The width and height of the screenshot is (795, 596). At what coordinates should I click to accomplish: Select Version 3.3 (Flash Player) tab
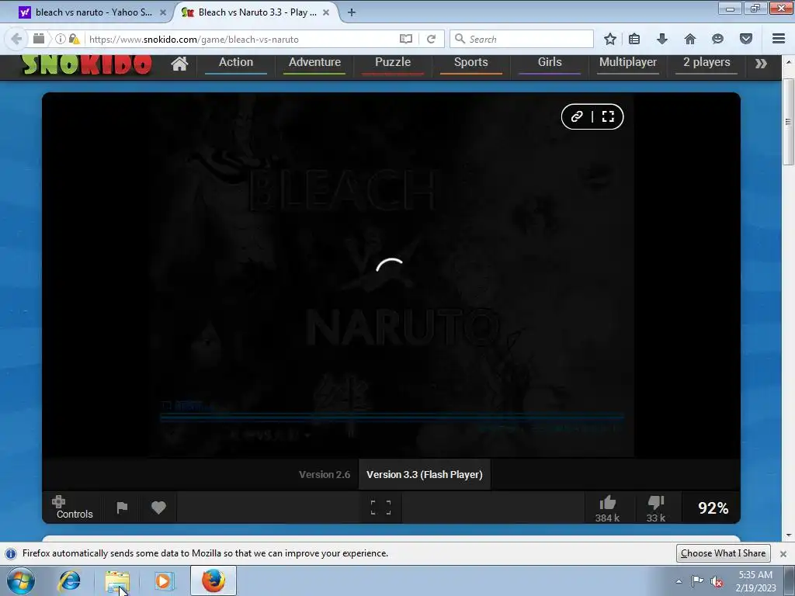tap(425, 474)
